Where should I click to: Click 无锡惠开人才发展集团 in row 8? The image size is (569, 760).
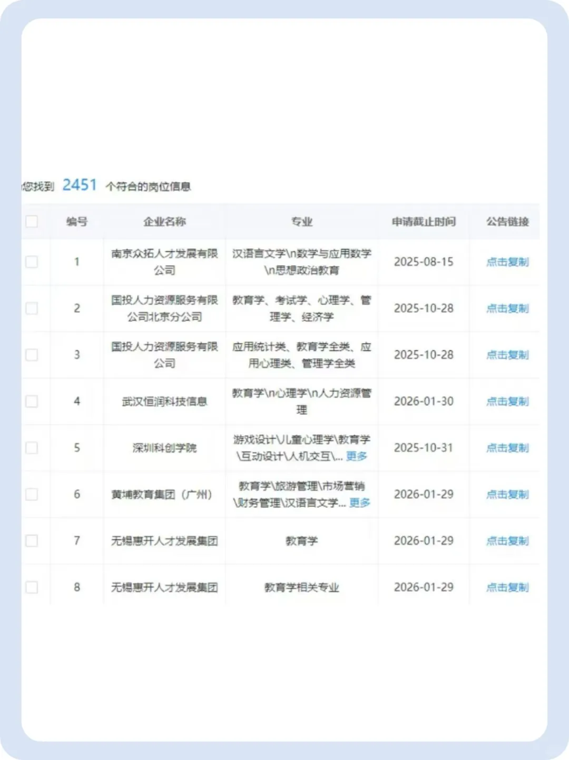(164, 587)
